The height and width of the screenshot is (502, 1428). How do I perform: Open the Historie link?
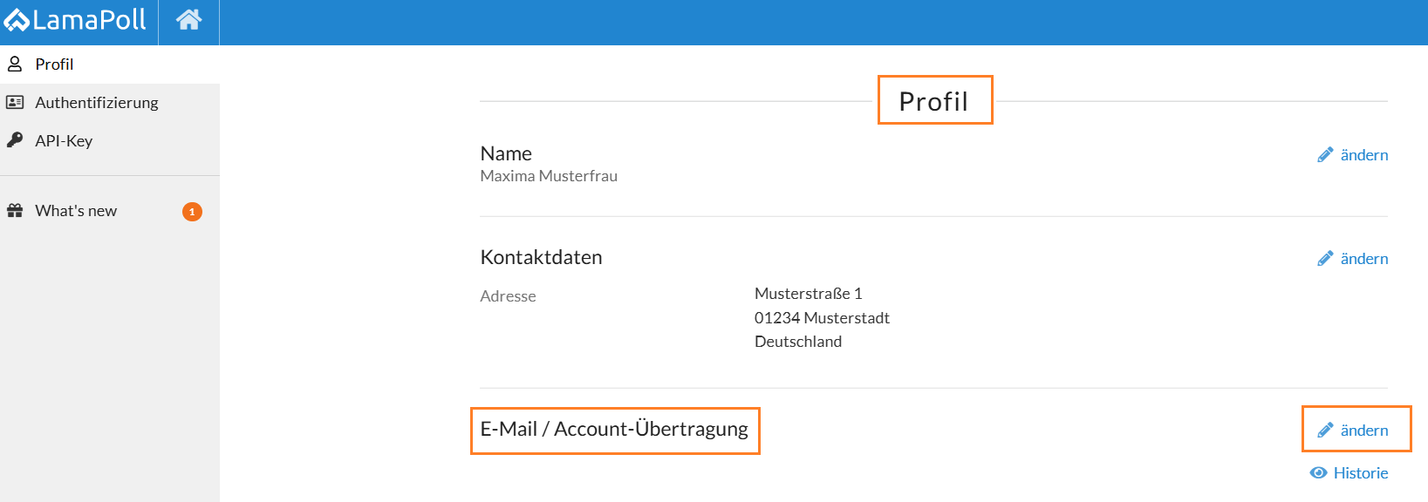1360,473
